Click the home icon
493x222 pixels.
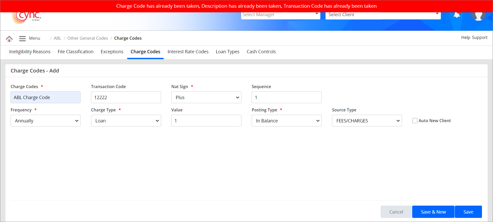tap(9, 39)
